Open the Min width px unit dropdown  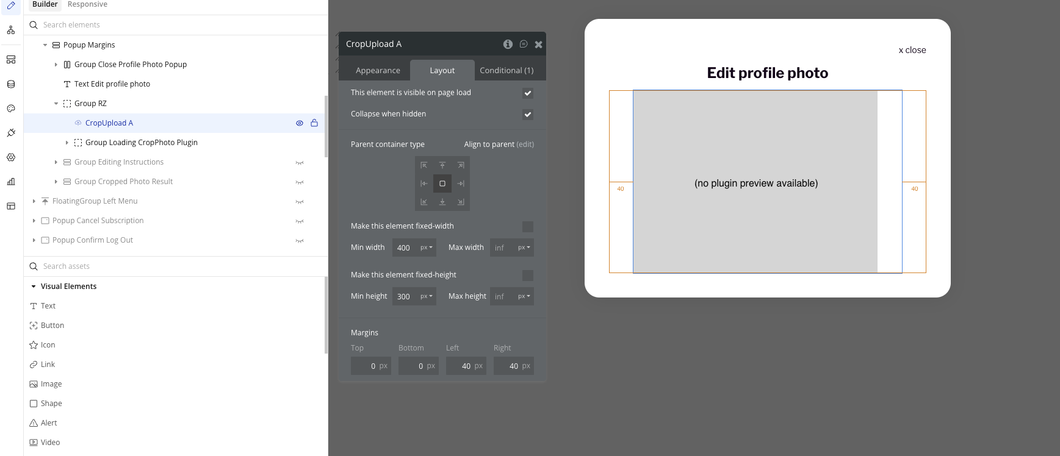[x=427, y=248]
